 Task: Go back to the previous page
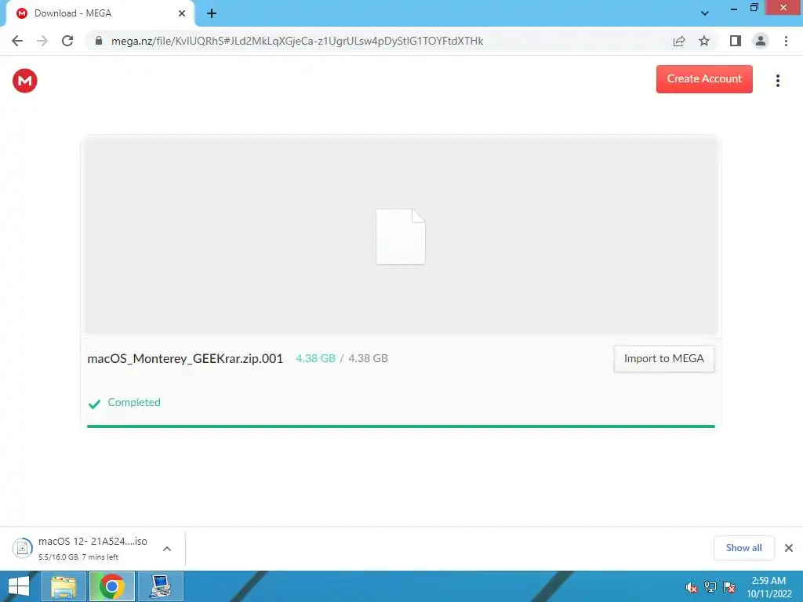(17, 41)
